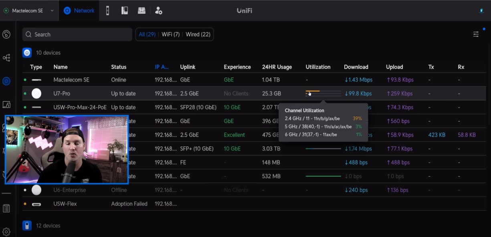Viewport: 491px width, 237px height.
Task: Open the table column filter sliders icon
Action: pos(476,34)
